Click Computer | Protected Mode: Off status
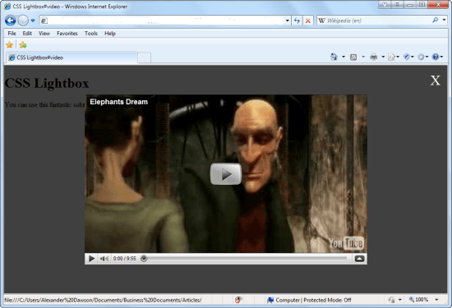 (309, 301)
